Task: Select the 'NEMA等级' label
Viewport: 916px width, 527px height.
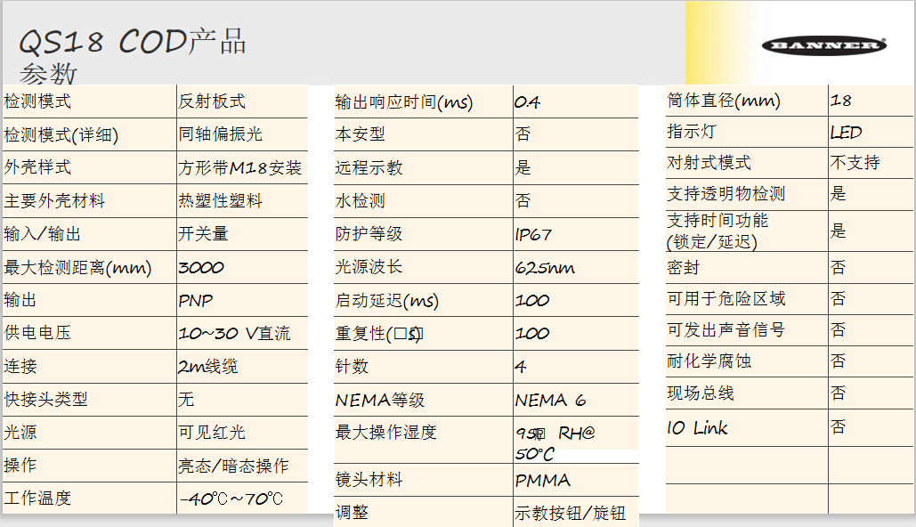Action: point(380,401)
